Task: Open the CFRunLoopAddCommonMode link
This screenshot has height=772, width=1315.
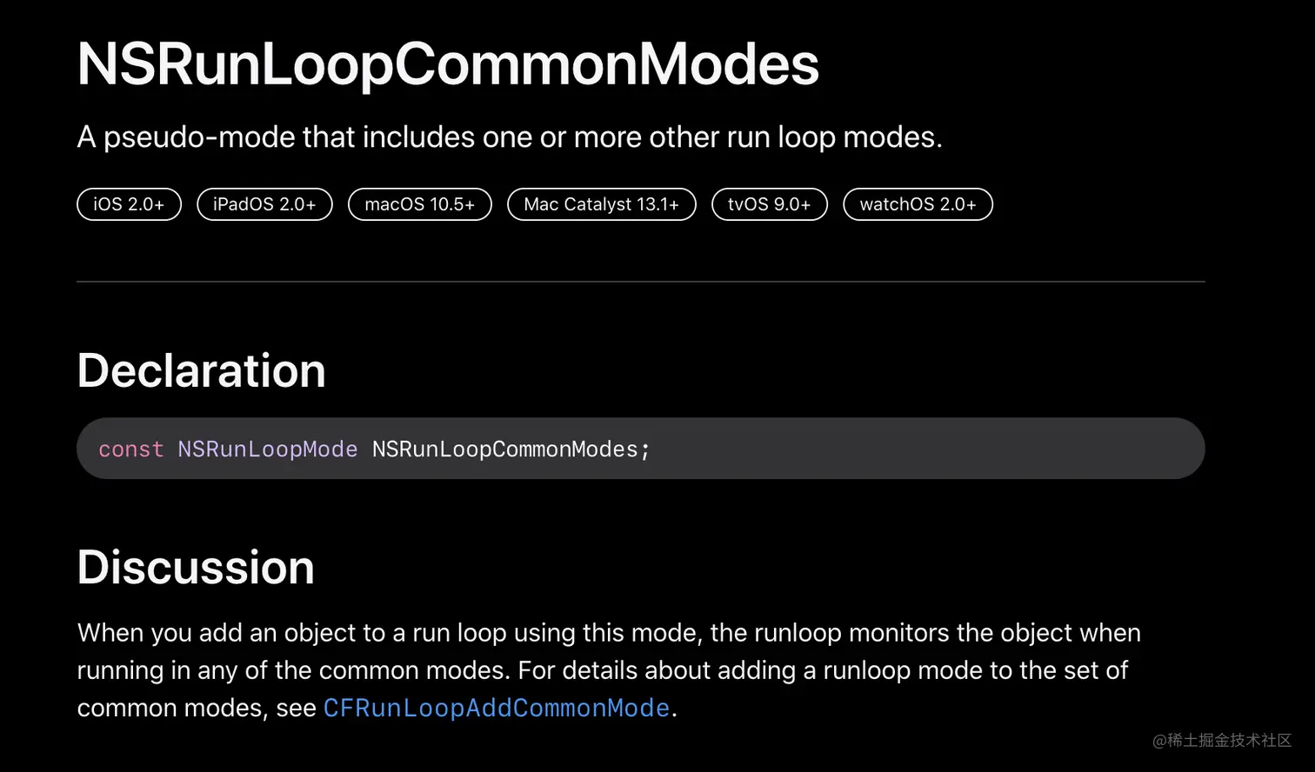Action: pyautogui.click(x=497, y=708)
